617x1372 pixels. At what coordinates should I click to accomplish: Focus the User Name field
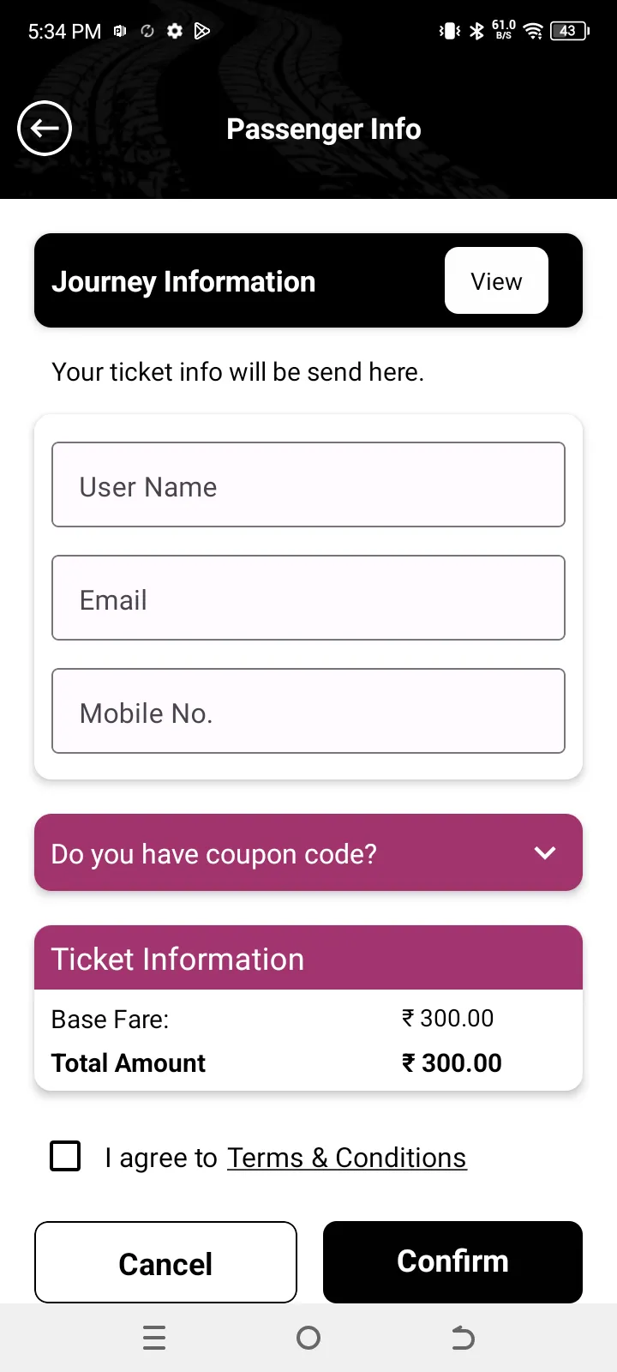(308, 484)
